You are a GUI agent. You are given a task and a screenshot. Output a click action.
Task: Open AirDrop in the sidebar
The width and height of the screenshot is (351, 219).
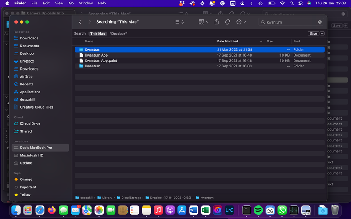tap(26, 76)
